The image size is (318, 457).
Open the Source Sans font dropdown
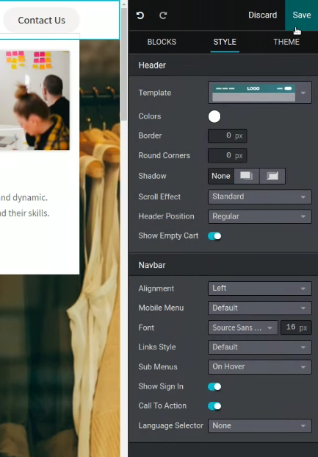coord(242,327)
